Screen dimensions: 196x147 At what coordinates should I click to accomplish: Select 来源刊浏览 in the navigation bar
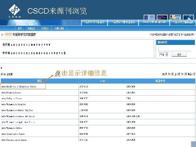pyautogui.click(x=59, y=28)
